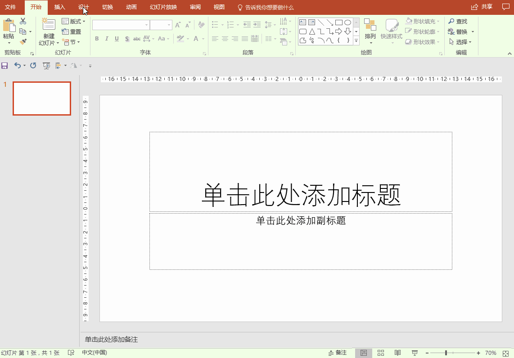
Task: Toggle the Notes (备注) pane in status bar
Action: point(338,353)
